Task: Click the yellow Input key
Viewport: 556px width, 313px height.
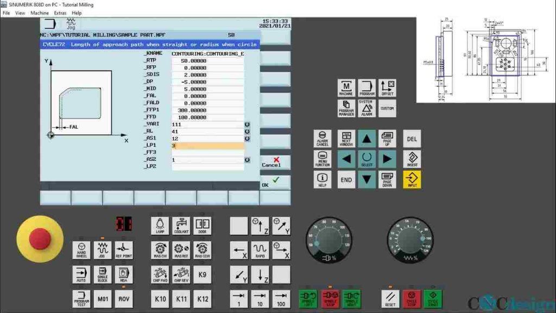Action: (412, 179)
